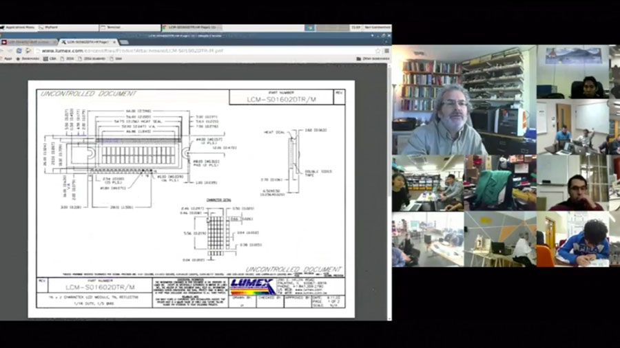
Task: Select the video tile with orange geometric wall
Action: tap(500, 239)
